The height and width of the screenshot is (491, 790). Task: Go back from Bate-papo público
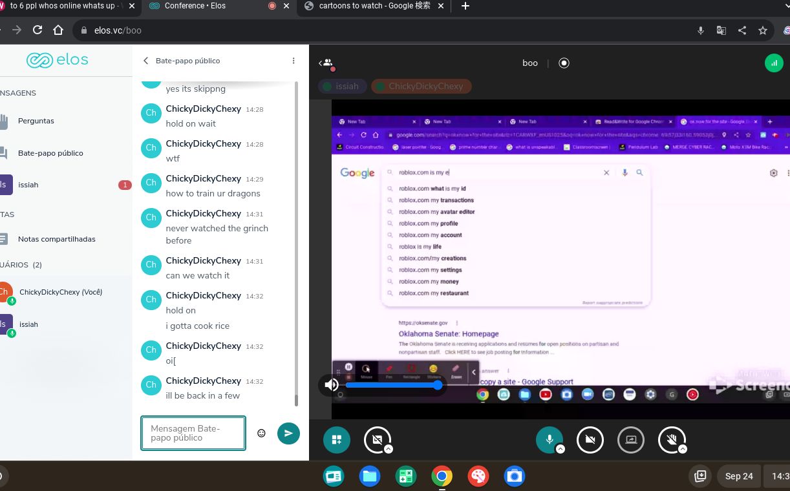point(146,61)
